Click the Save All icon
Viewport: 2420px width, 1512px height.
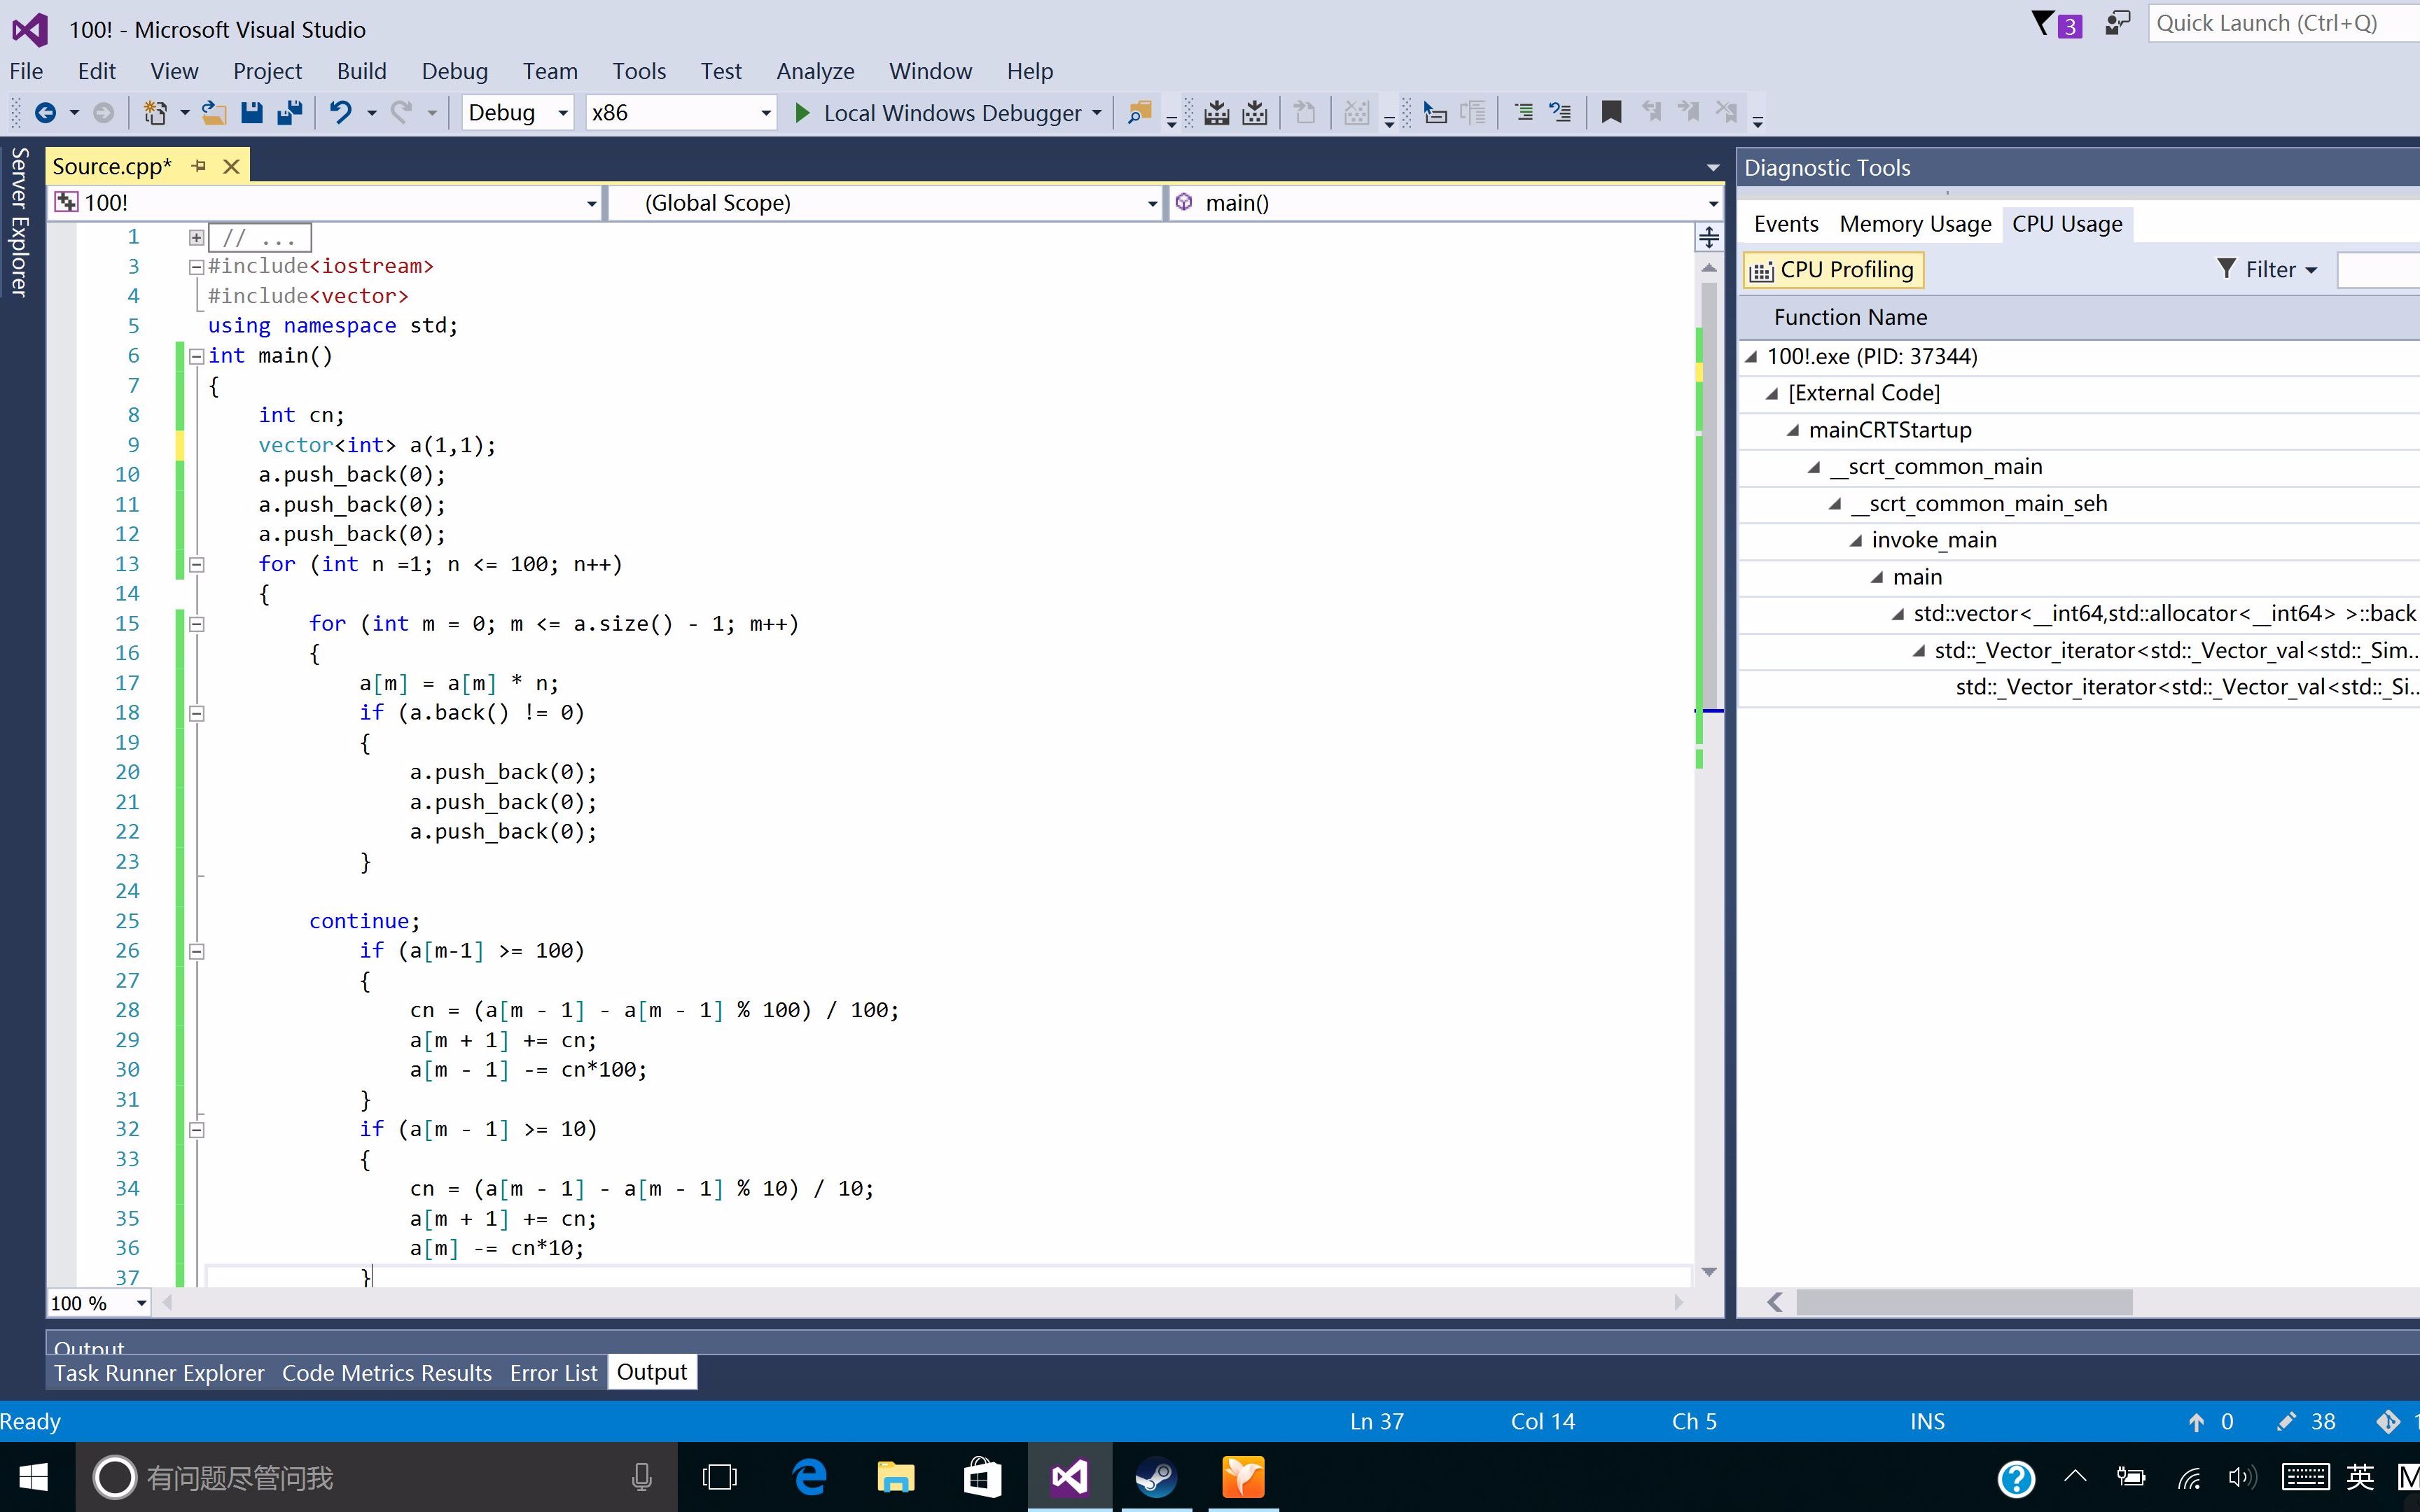[290, 113]
